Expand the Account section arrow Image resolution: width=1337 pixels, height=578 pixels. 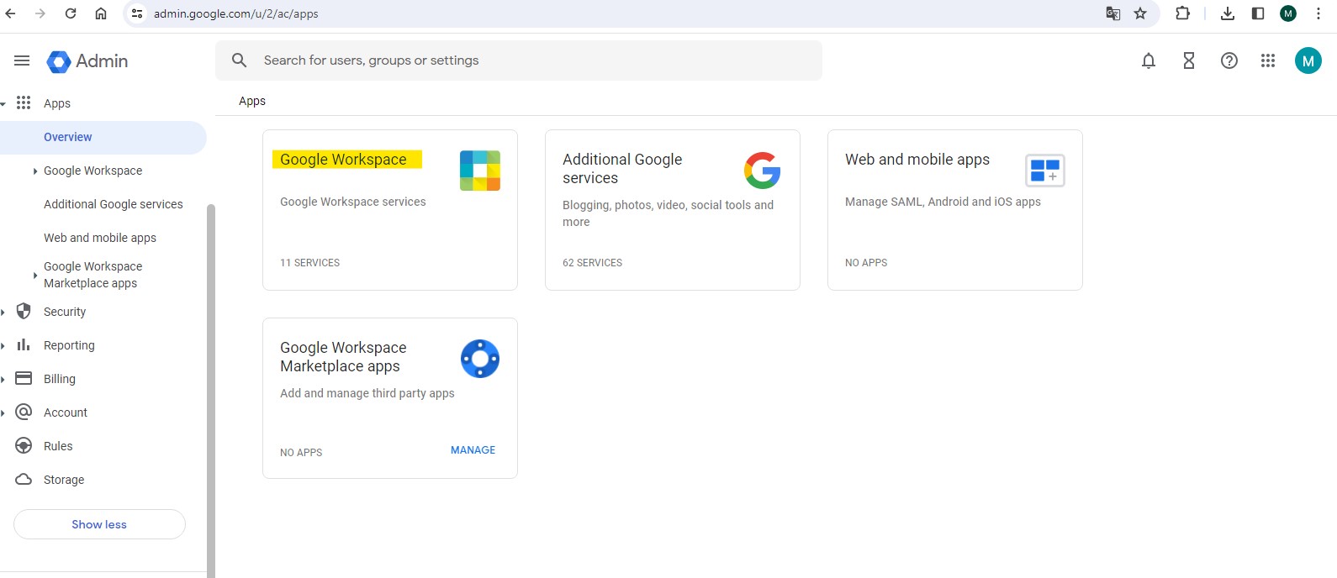coord(3,412)
